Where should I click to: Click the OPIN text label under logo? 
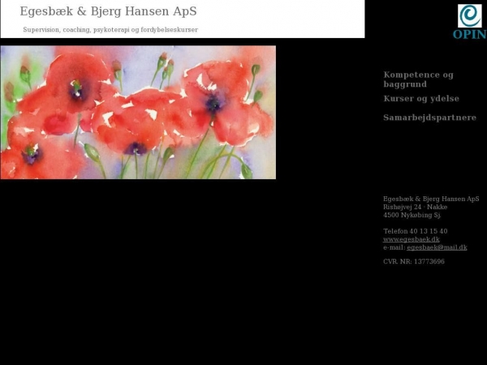(470, 34)
